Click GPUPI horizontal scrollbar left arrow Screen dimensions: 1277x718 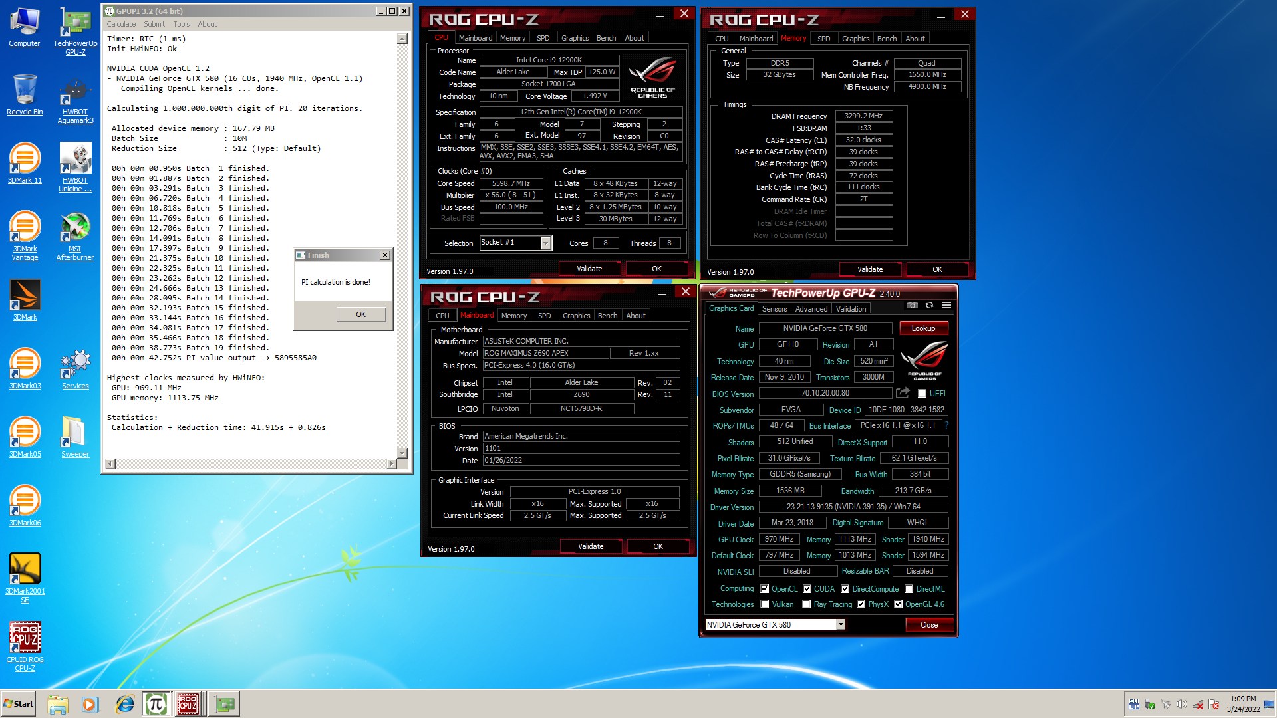[x=110, y=464]
